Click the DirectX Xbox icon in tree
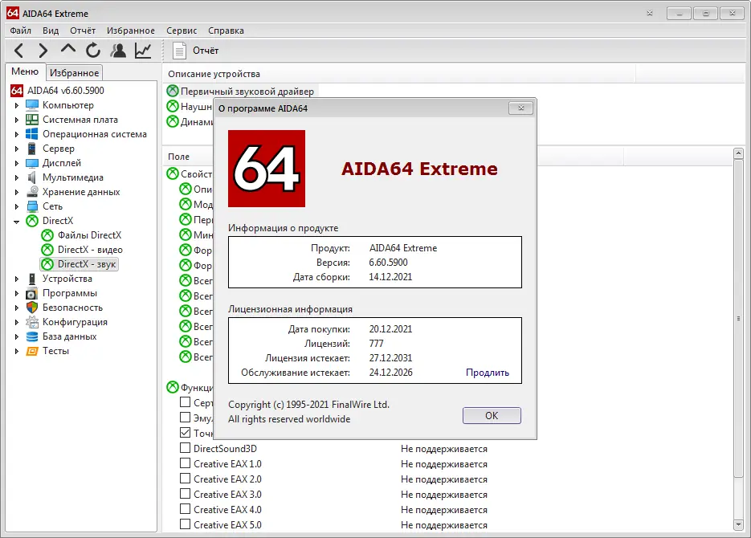 click(x=32, y=221)
